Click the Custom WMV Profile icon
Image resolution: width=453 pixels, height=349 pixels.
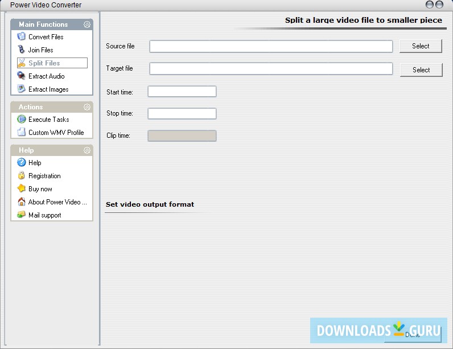pos(22,132)
